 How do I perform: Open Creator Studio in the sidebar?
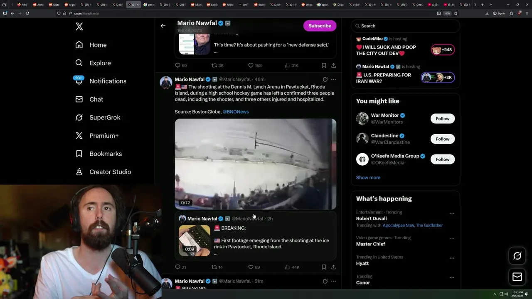click(103, 172)
